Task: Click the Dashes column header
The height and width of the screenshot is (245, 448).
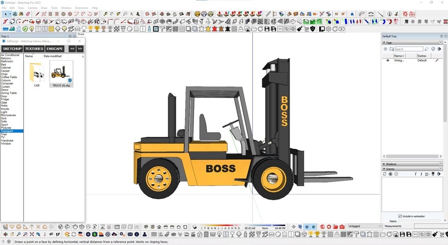Action: coord(422,56)
